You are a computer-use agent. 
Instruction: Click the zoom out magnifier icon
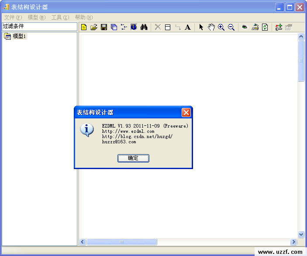click(231, 27)
